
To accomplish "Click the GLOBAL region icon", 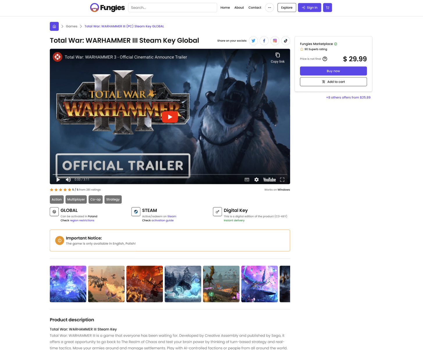I will pos(54,212).
